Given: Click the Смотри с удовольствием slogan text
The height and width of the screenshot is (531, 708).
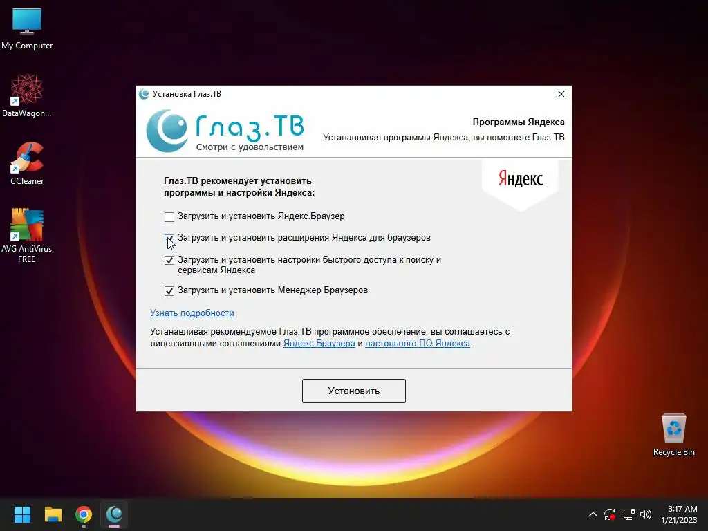Looking at the screenshot, I should [250, 147].
